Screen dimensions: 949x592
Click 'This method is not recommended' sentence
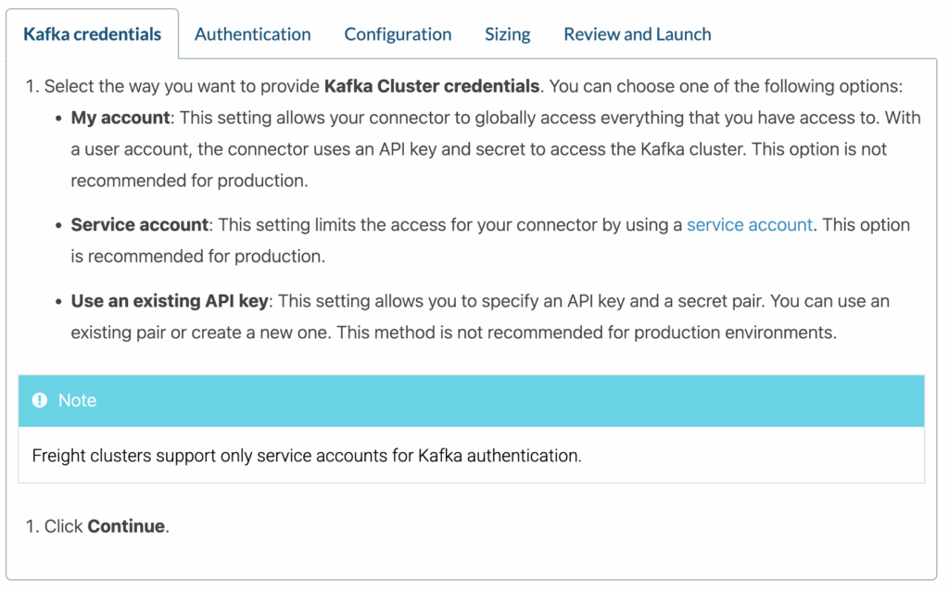pyautogui.click(x=587, y=333)
